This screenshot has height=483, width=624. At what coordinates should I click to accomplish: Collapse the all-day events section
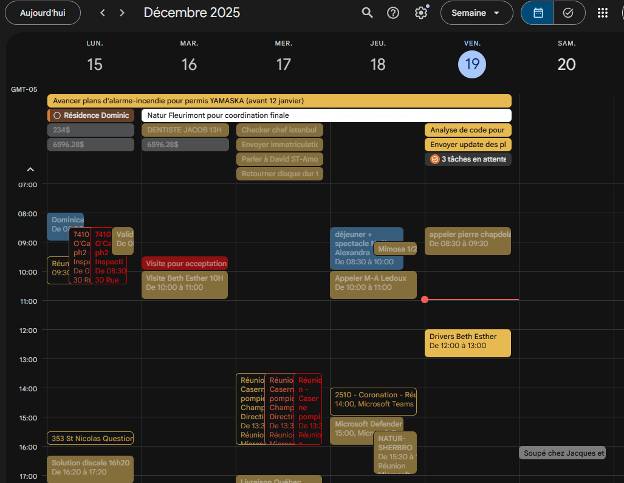pyautogui.click(x=30, y=170)
